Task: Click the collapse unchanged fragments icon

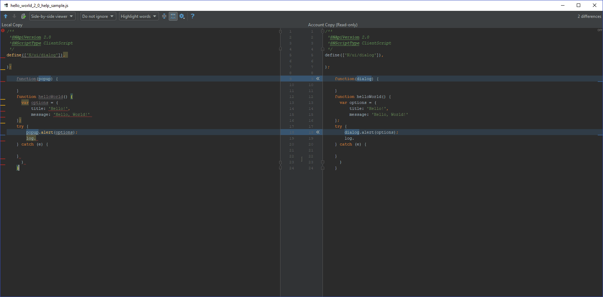Action: (x=164, y=16)
